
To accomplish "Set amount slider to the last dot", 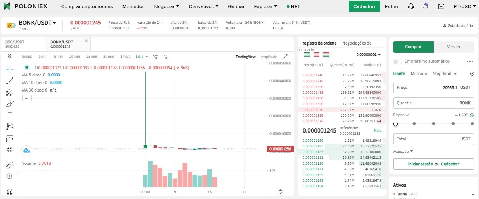I will pyautogui.click(x=472, y=124).
